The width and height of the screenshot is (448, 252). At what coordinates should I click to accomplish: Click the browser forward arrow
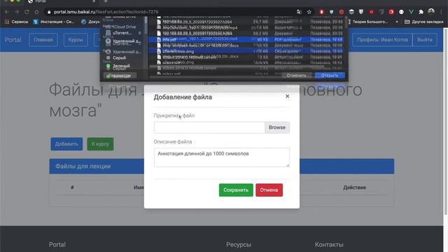pos(17,12)
